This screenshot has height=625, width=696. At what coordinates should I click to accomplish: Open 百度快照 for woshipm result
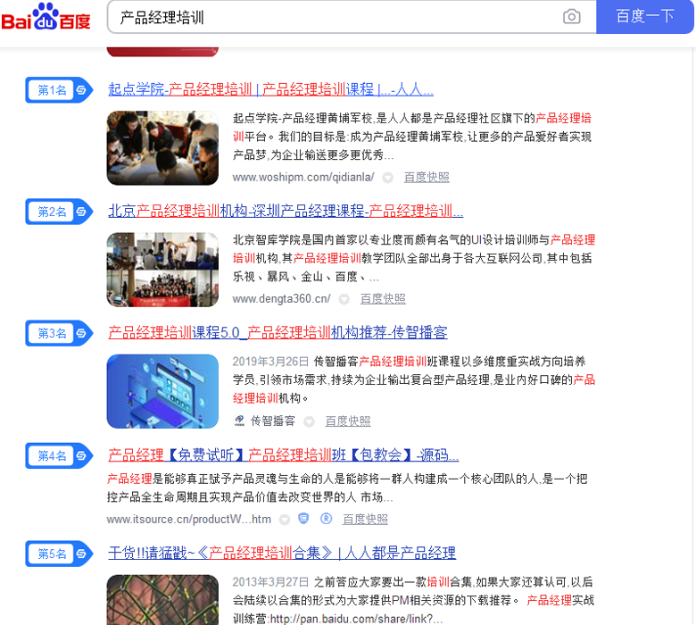click(x=427, y=178)
